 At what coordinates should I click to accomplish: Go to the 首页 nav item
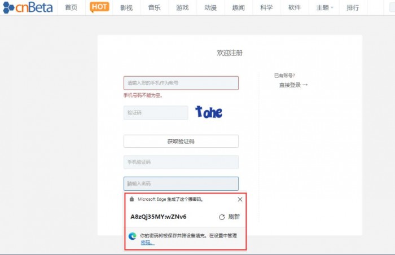71,7
